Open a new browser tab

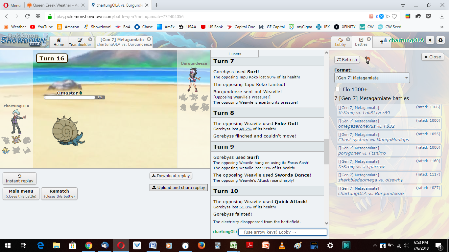(x=157, y=5)
